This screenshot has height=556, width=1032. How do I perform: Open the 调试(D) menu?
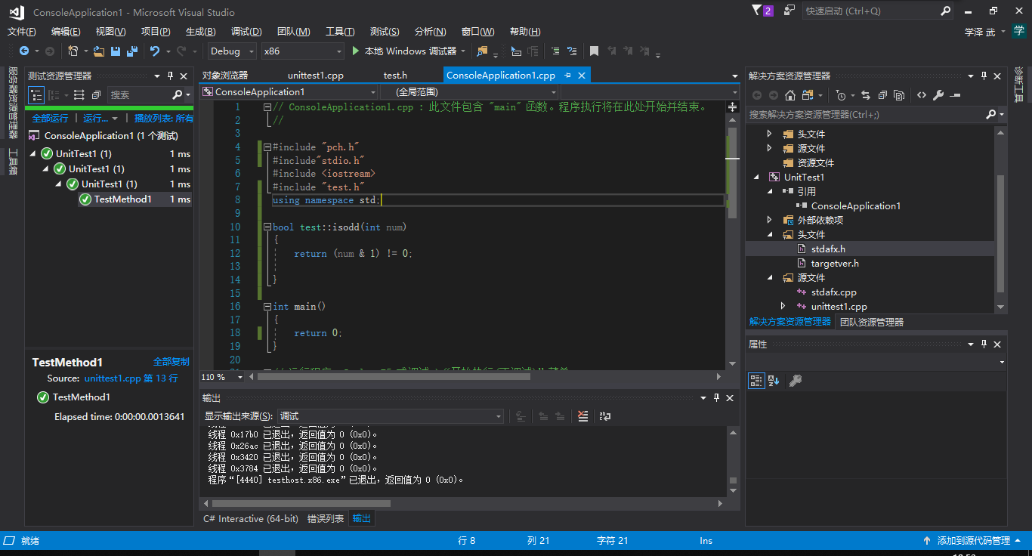(246, 32)
